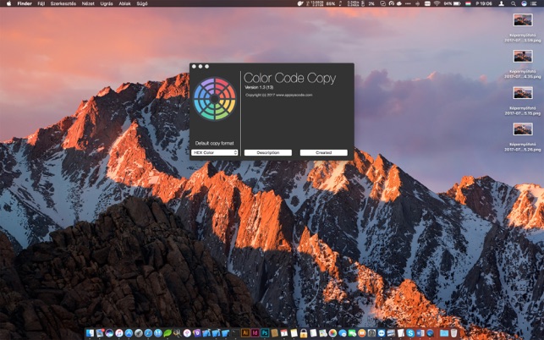The height and width of the screenshot is (340, 544).
Task: Open the Wi-Fi status menu
Action: click(x=437, y=3)
